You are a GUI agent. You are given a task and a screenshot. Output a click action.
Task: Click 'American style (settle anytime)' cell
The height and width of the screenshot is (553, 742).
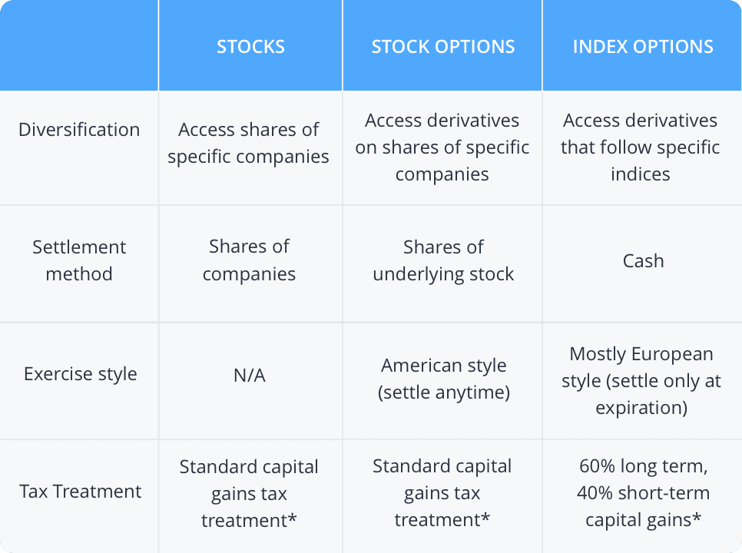pyautogui.click(x=443, y=379)
